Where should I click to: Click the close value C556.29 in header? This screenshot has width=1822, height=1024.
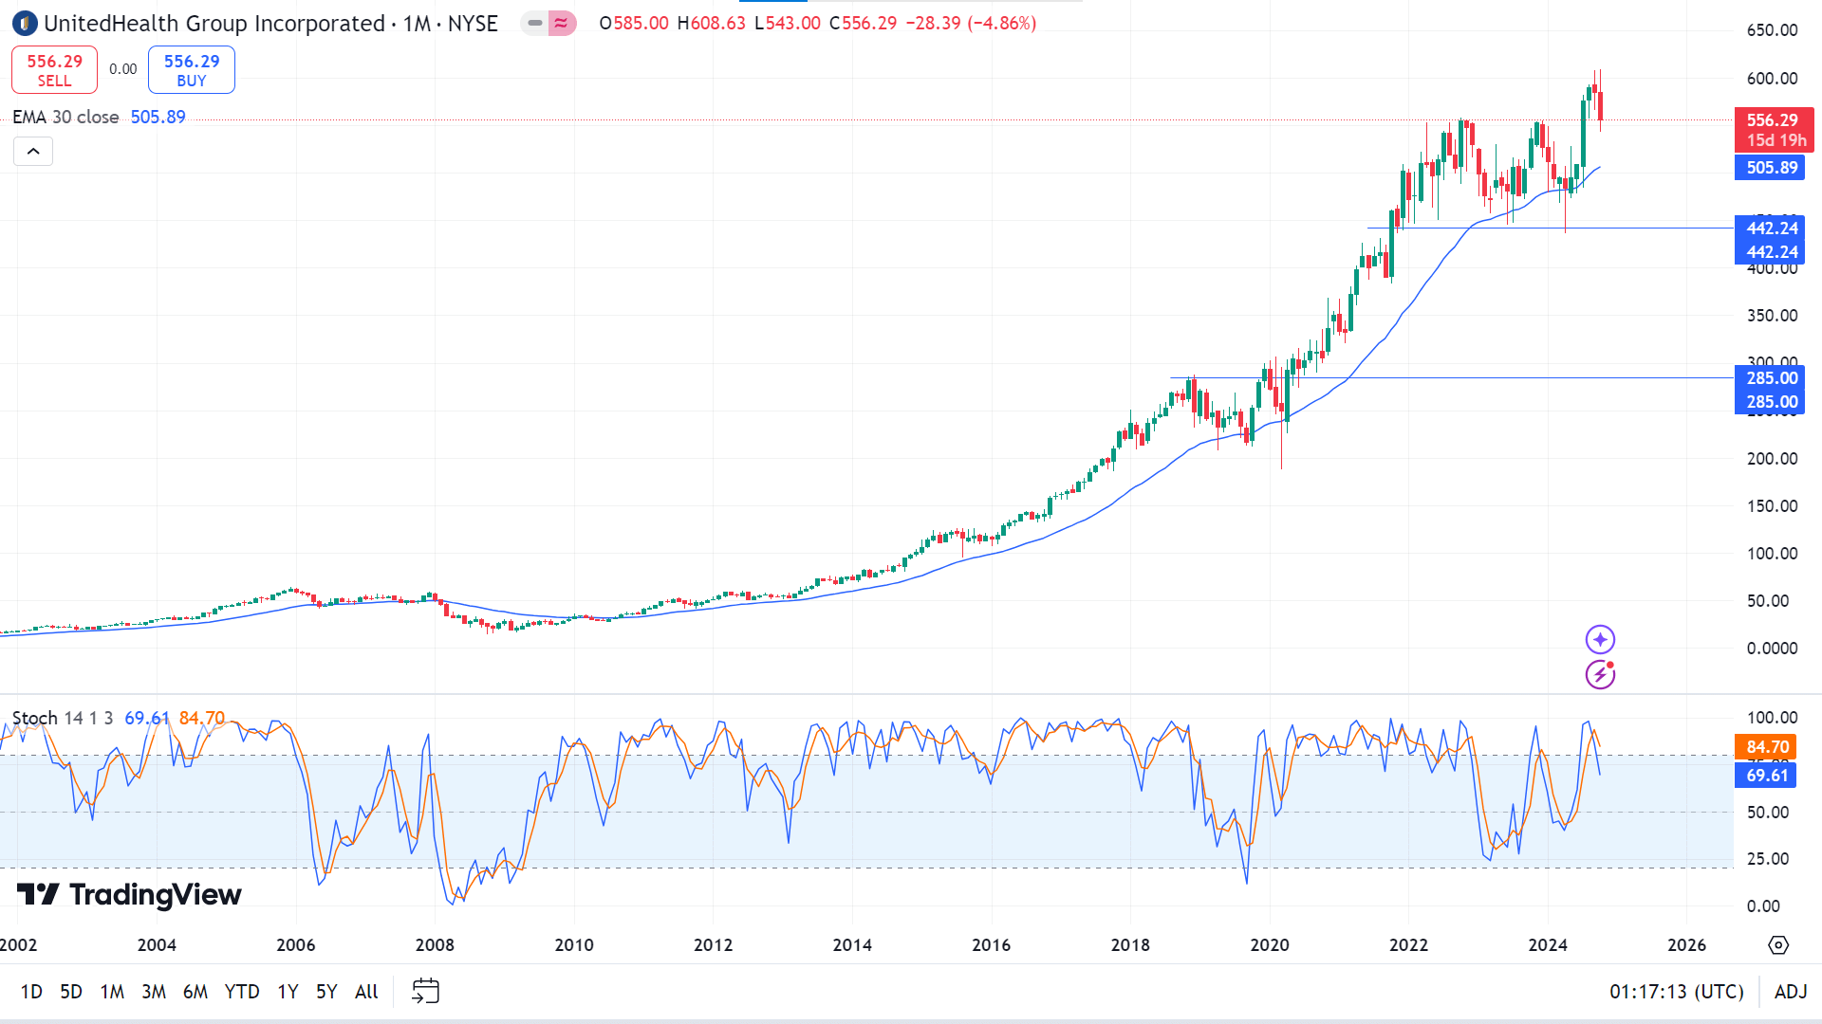pos(863,23)
